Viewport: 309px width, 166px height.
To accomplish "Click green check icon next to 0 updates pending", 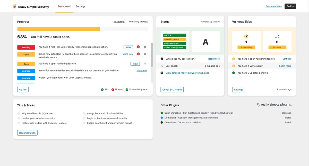I will point(234,73).
